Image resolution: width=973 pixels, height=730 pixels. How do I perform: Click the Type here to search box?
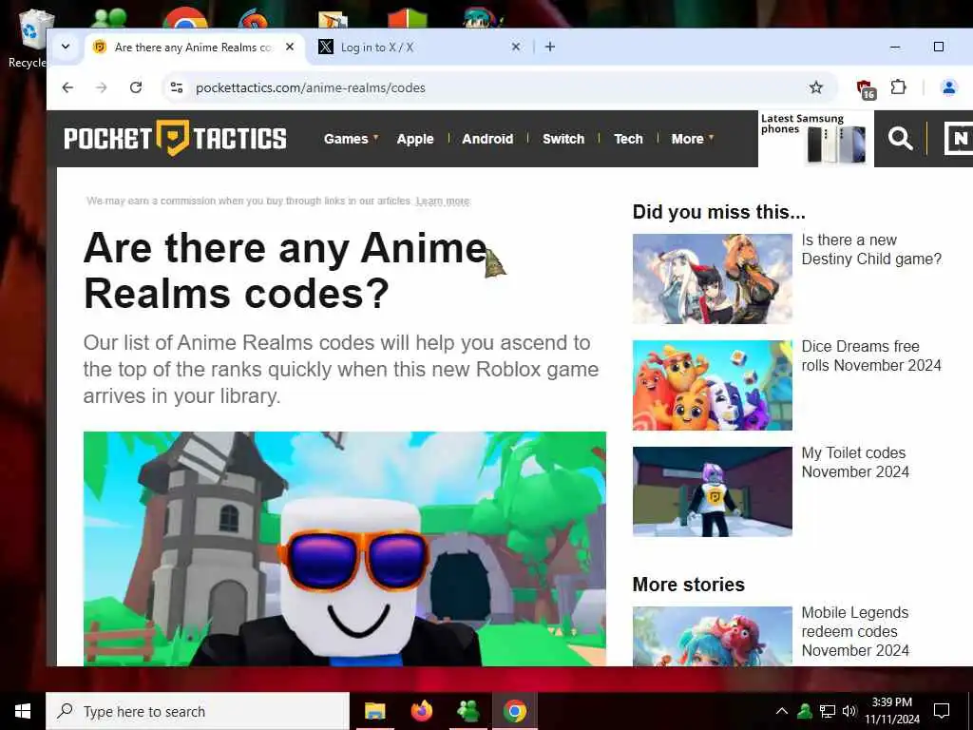coord(198,711)
